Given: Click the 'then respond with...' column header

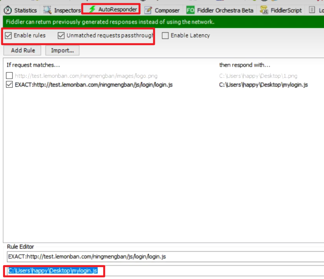Looking at the screenshot, I should pyautogui.click(x=245, y=65).
